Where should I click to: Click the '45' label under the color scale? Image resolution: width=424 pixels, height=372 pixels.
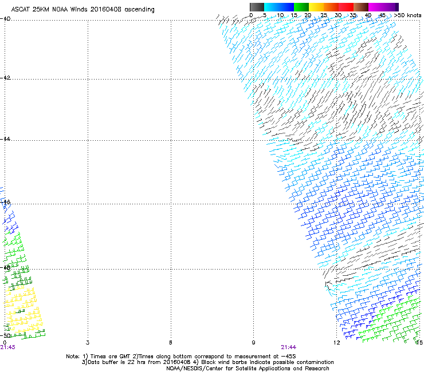point(382,15)
